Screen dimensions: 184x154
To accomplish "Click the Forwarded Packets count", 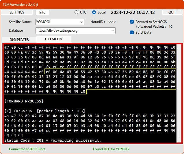I will [170, 26].
